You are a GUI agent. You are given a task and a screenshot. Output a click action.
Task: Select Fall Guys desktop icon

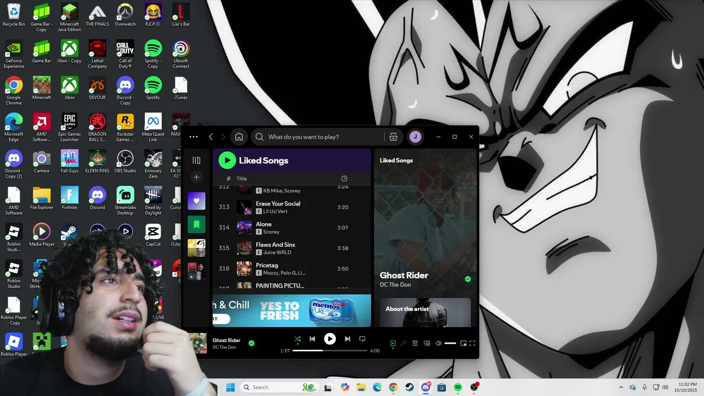(69, 162)
